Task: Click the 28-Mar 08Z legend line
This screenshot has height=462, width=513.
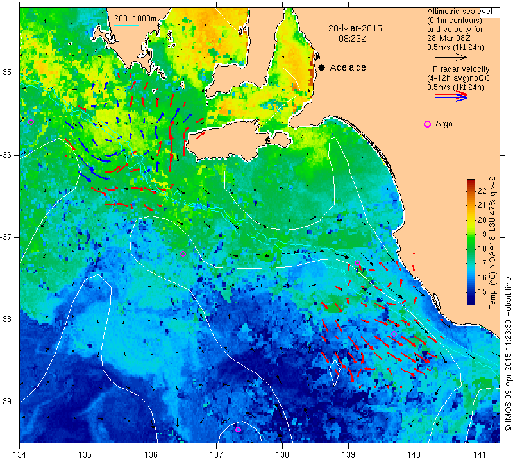Action: [x=449, y=38]
